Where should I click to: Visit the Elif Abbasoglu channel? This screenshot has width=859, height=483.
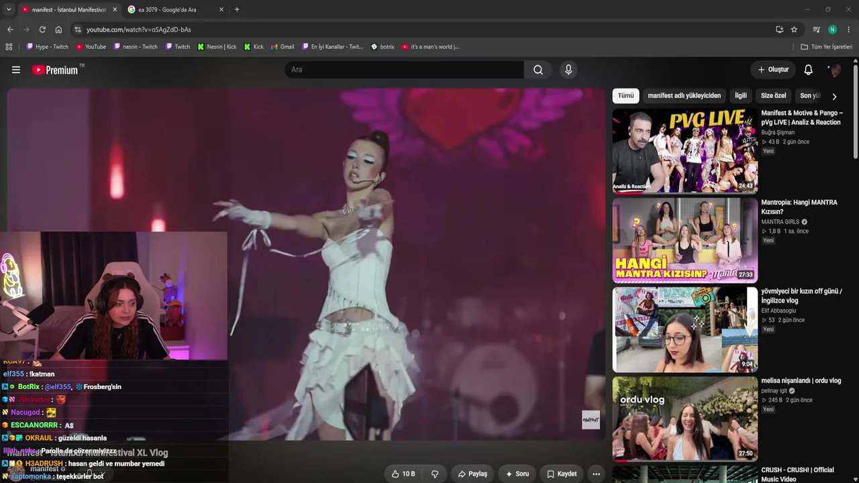pyautogui.click(x=778, y=311)
